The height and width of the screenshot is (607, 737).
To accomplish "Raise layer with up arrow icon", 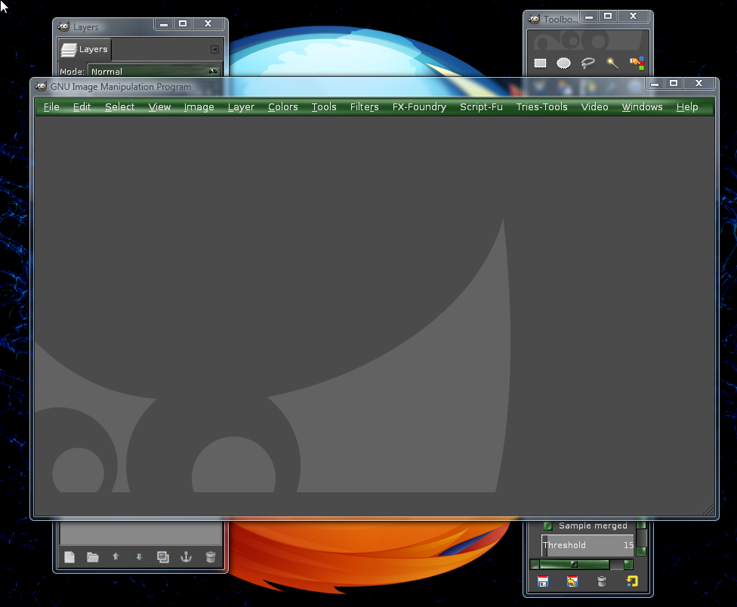I will tap(116, 557).
